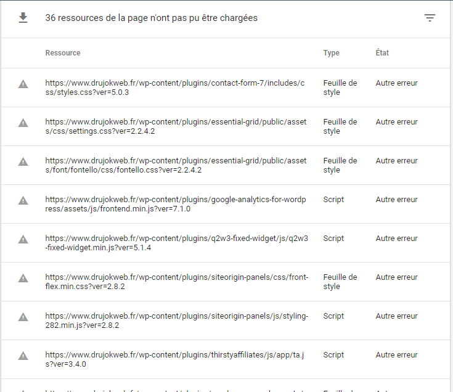Select the google-analytics frontend.min.js URL
The width and height of the screenshot is (453, 392).
pos(176,204)
